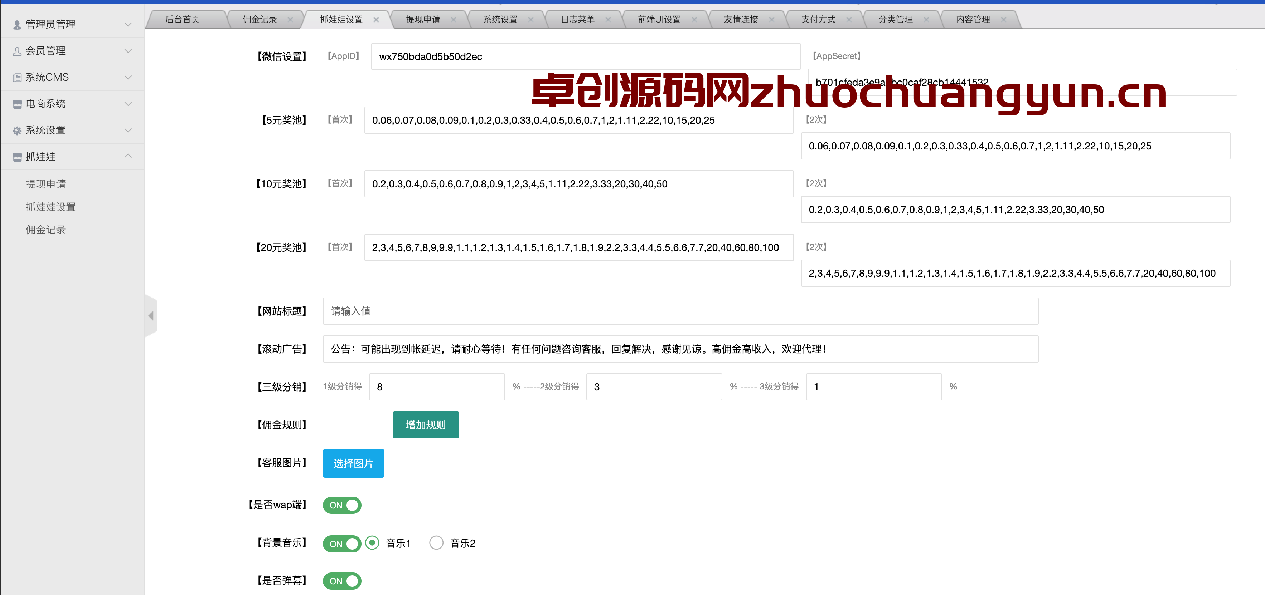Click the 系统设置 gear icon
The width and height of the screenshot is (1265, 595).
click(17, 131)
